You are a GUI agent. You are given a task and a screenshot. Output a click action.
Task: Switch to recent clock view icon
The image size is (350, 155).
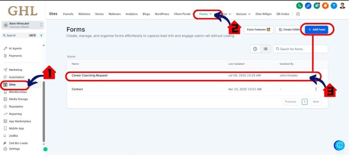255,49
